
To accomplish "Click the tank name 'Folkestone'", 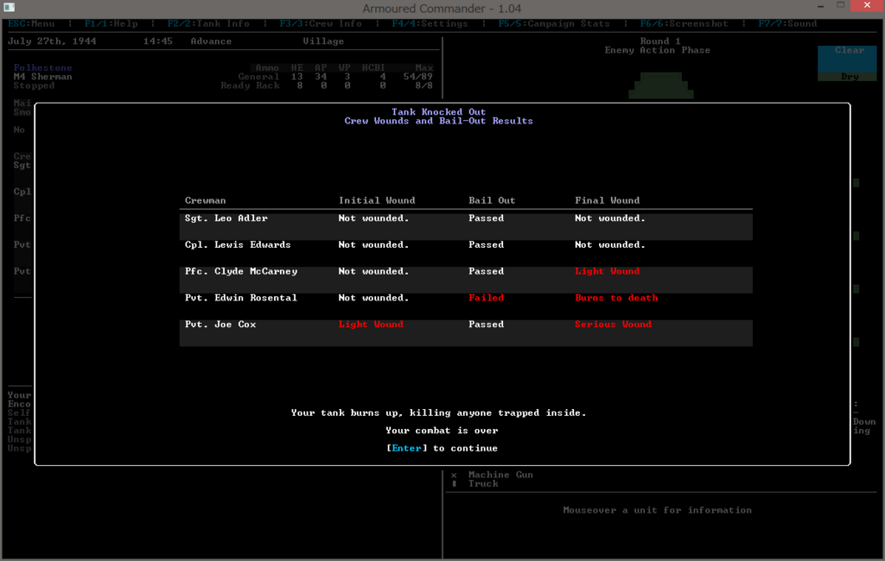I will (43, 67).
